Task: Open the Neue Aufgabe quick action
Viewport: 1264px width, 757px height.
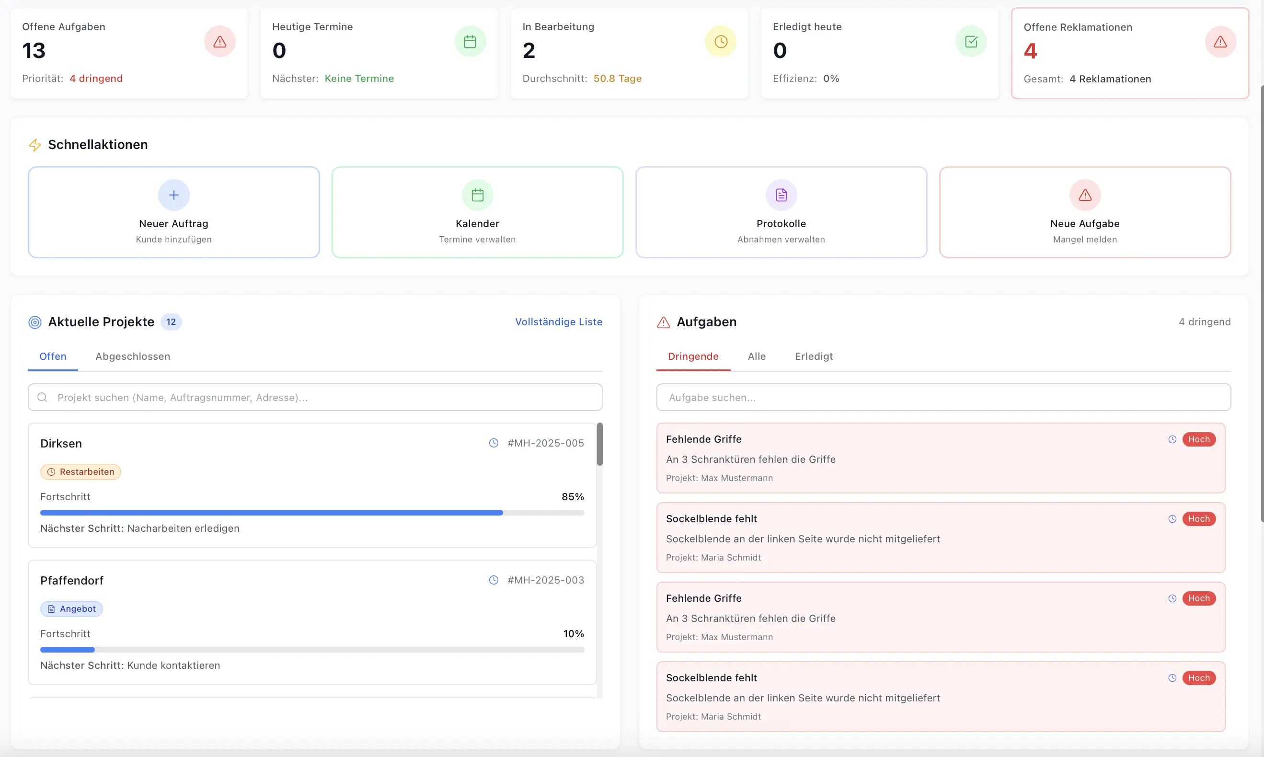Action: click(x=1085, y=212)
